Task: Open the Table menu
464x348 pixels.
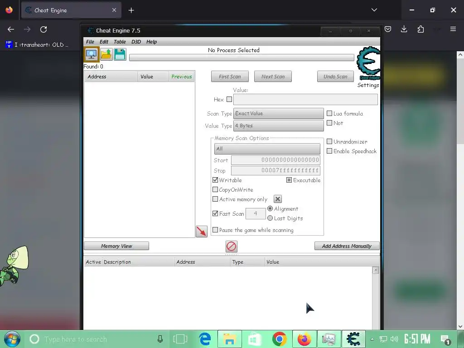Action: click(x=120, y=42)
